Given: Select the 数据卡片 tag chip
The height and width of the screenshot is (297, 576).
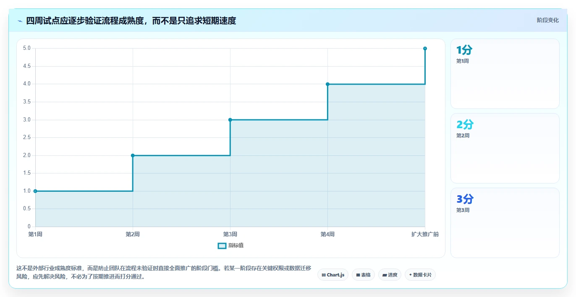Looking at the screenshot, I should 420,275.
